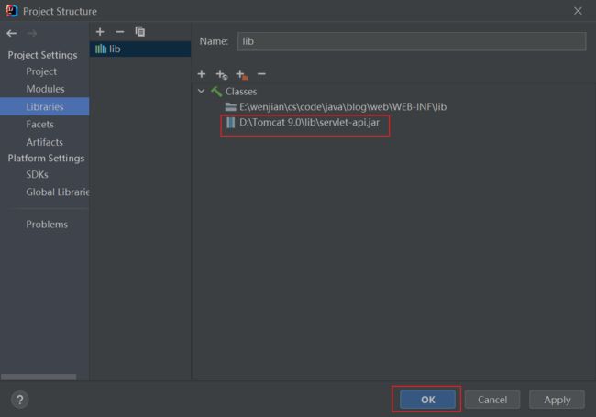Click the exclude roots icon
This screenshot has width=596, height=417.
pyautogui.click(x=242, y=74)
